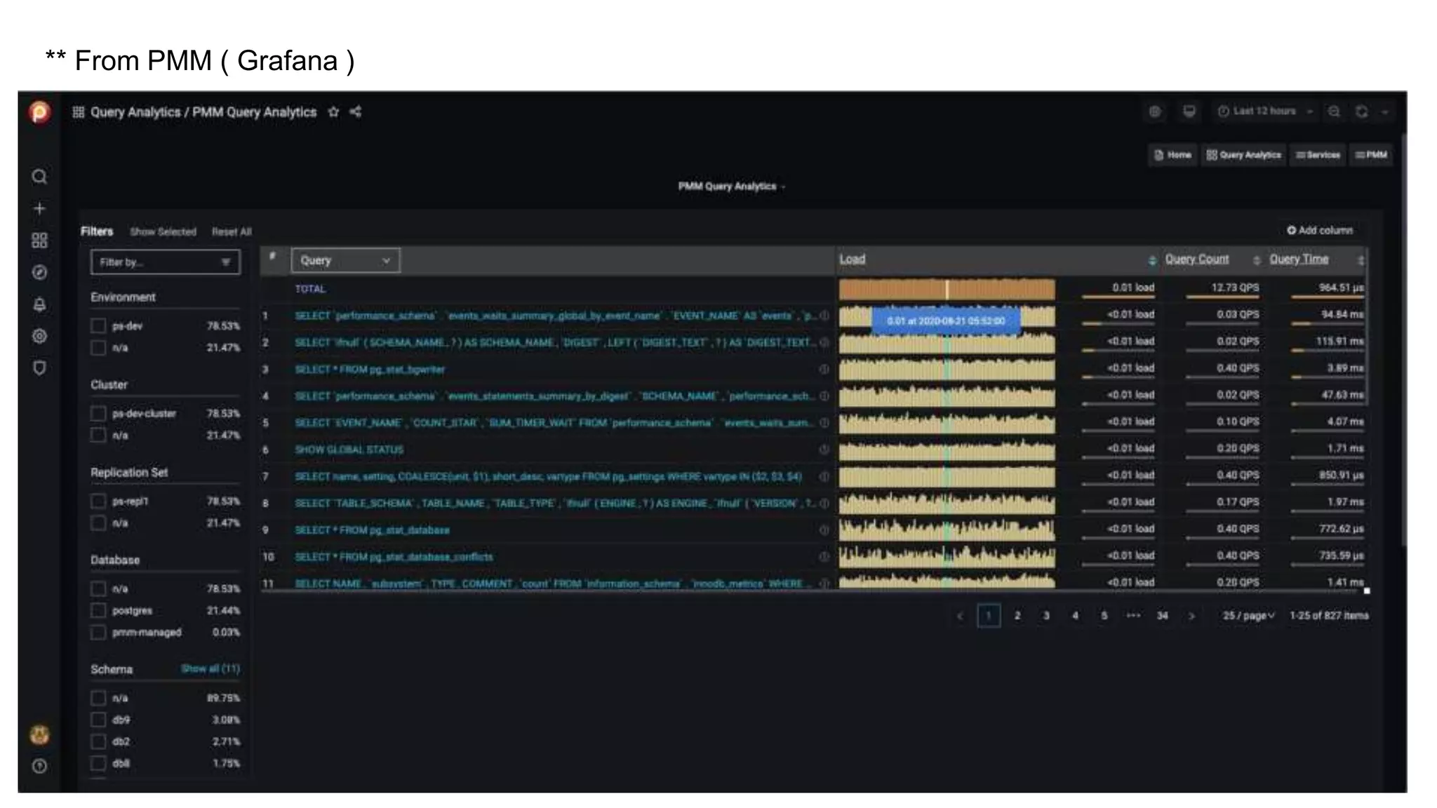Check the ps-dev-cluster filter checkbox

pos(98,414)
